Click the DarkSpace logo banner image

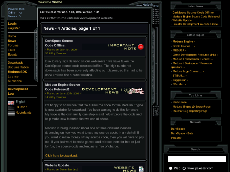pos(136,91)
